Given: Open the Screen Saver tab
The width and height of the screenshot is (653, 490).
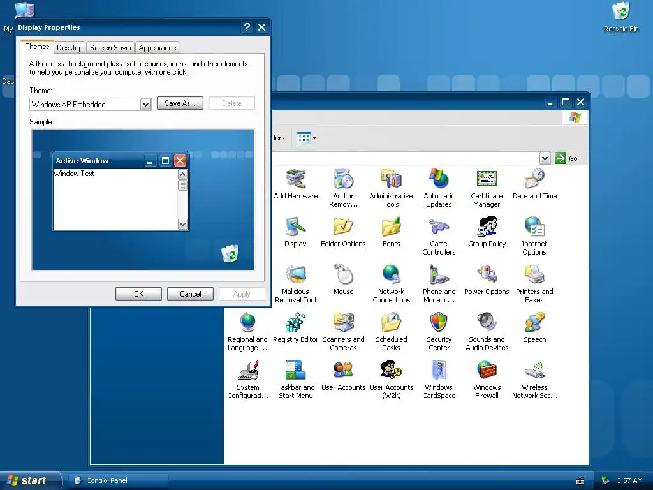Looking at the screenshot, I should pos(110,47).
